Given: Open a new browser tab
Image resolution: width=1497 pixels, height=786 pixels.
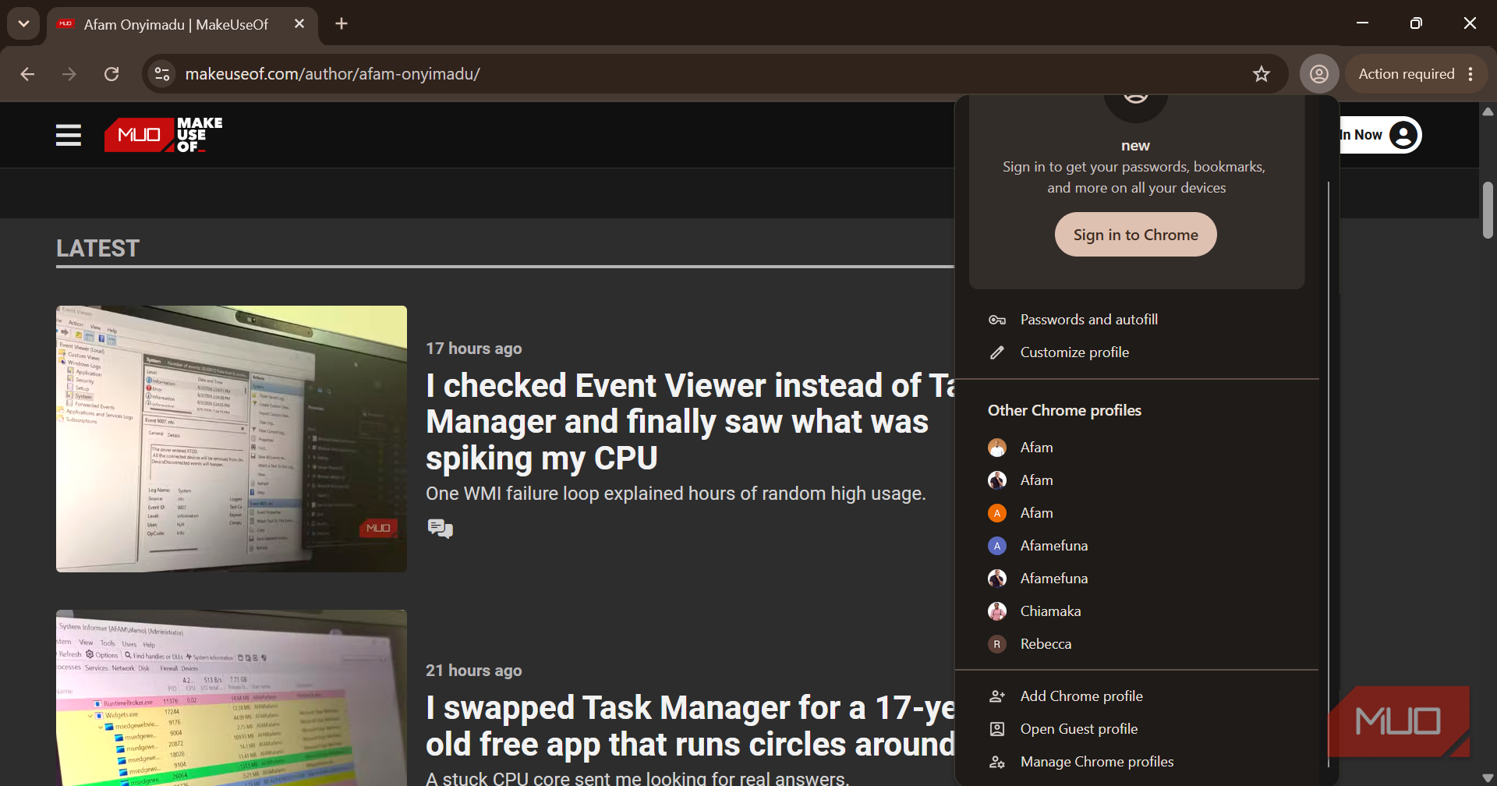Looking at the screenshot, I should (342, 24).
